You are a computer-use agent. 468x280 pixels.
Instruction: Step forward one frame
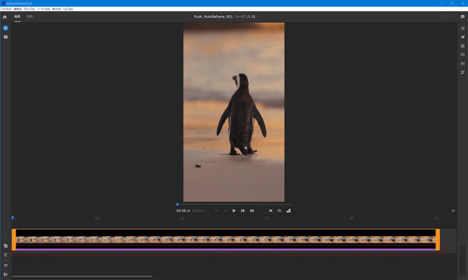point(243,211)
